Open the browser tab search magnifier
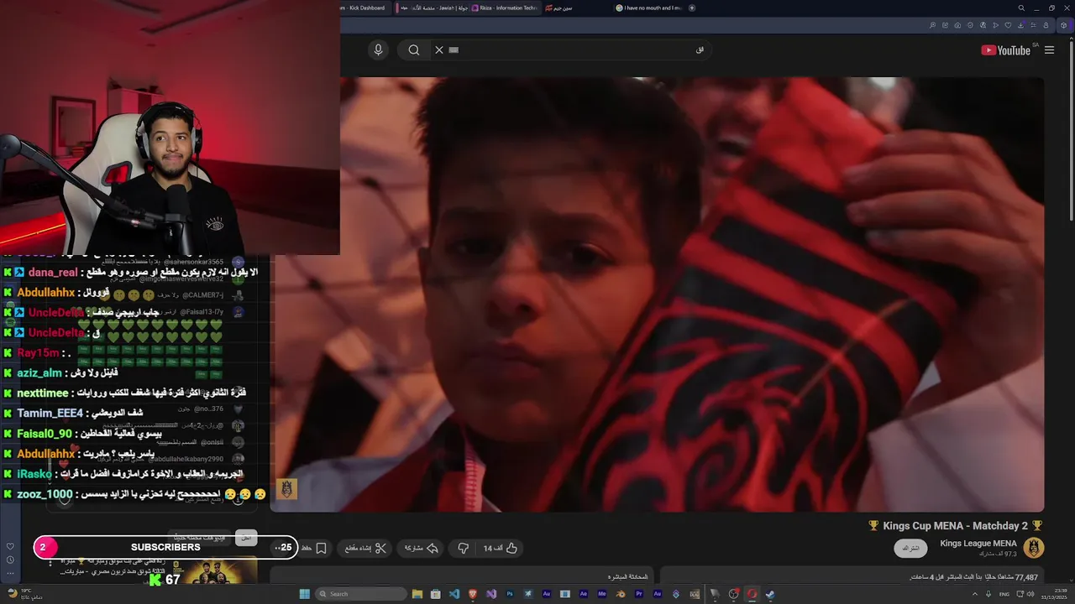Image resolution: width=1075 pixels, height=604 pixels. point(1021,8)
